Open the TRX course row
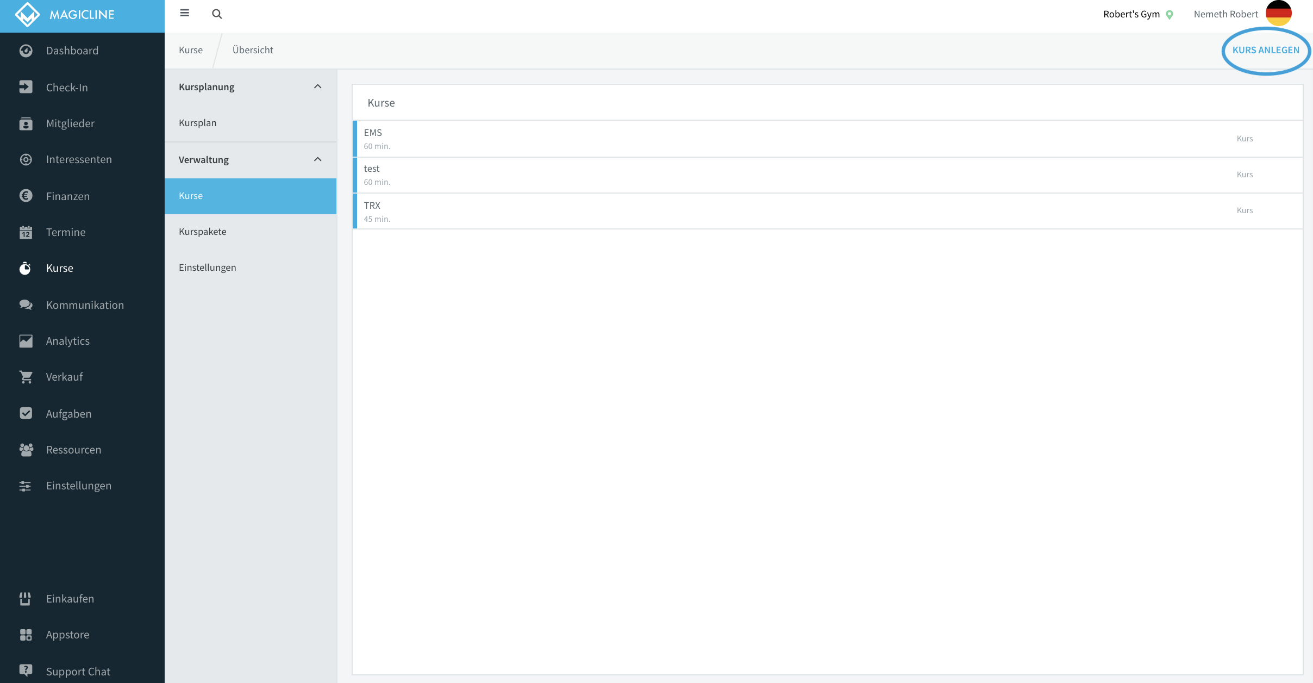This screenshot has height=683, width=1313. coord(828,212)
